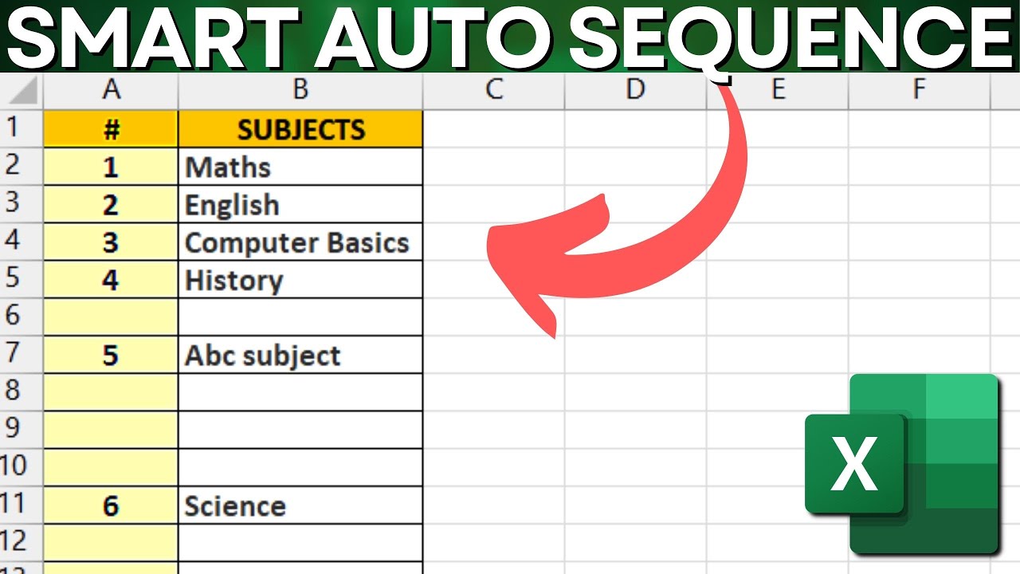Select column C header
Image resolution: width=1020 pixels, height=574 pixels.
click(494, 90)
